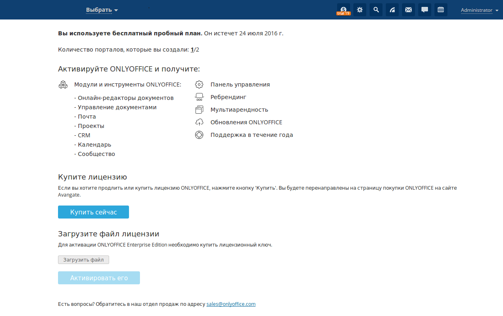Click 'Активируйте ONLYOFFICE и получите:' heading

point(129,69)
